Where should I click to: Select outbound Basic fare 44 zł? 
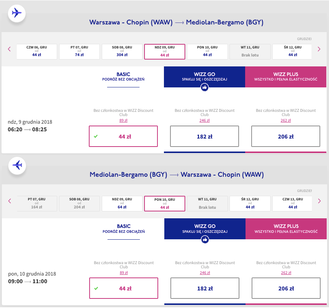tap(123, 136)
